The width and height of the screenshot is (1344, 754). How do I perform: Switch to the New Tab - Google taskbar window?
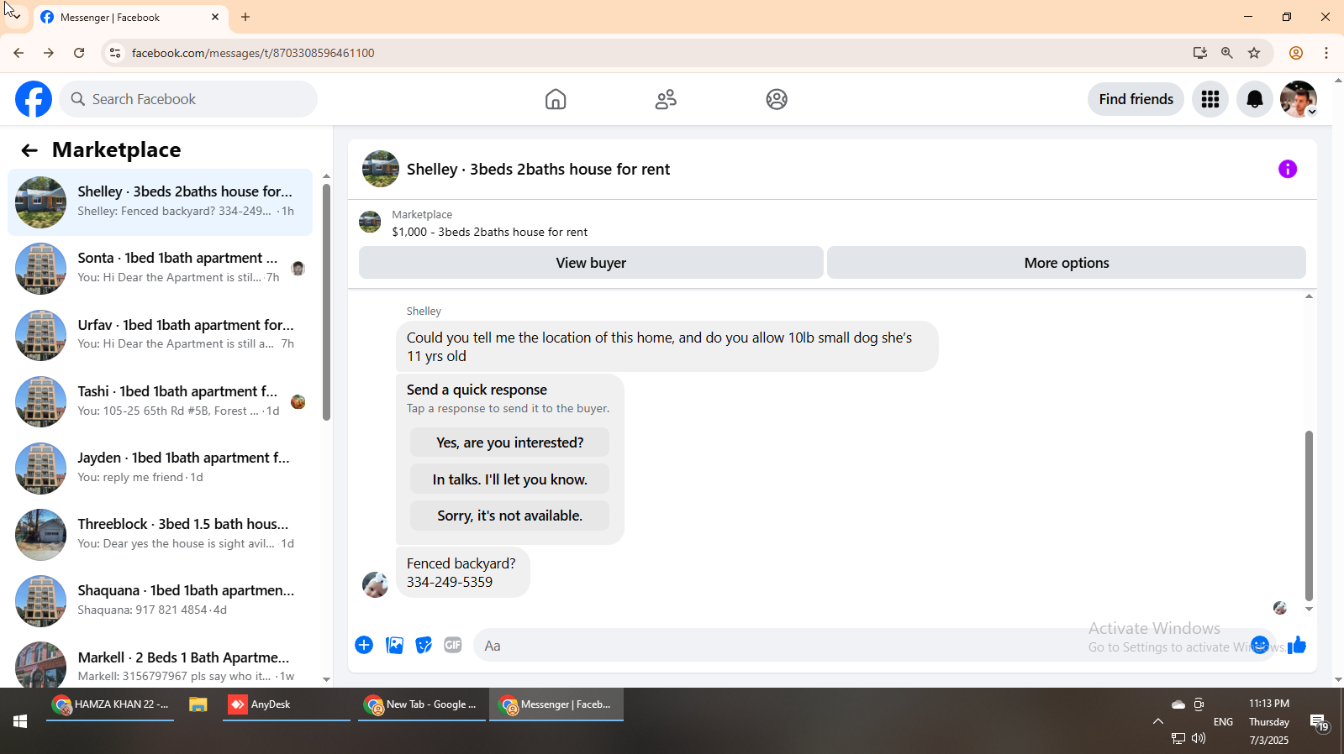422,704
